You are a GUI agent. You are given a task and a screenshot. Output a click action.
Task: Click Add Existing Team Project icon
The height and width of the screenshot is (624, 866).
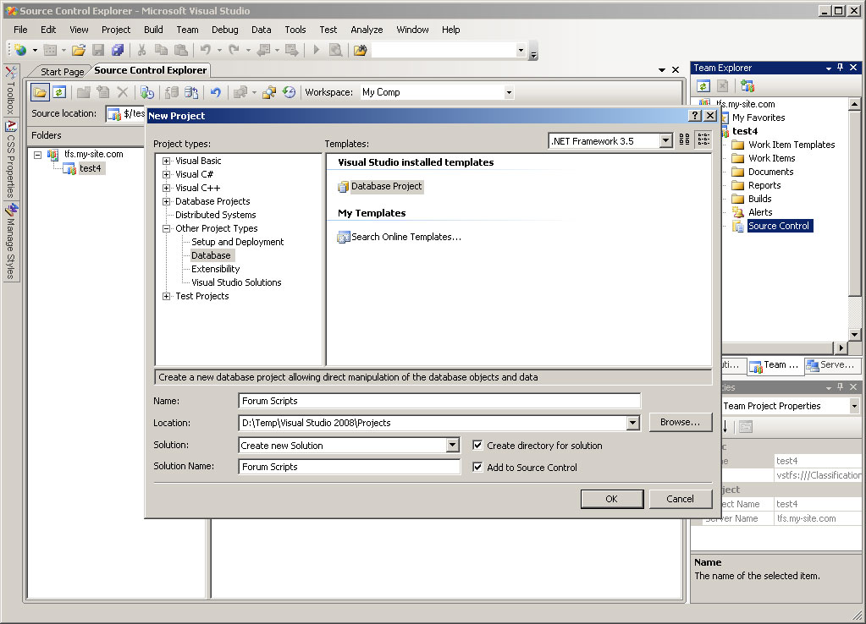747,86
